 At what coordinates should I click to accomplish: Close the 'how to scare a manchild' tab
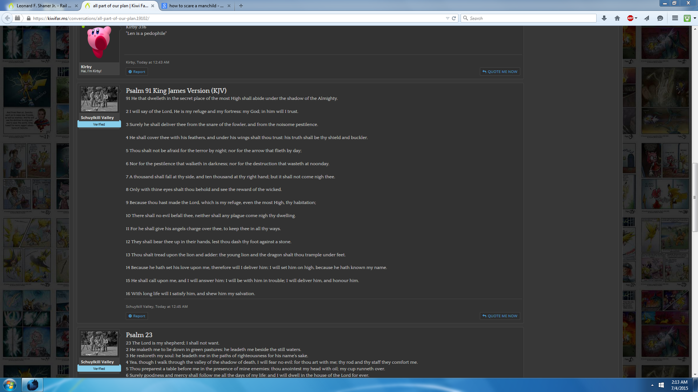point(229,6)
